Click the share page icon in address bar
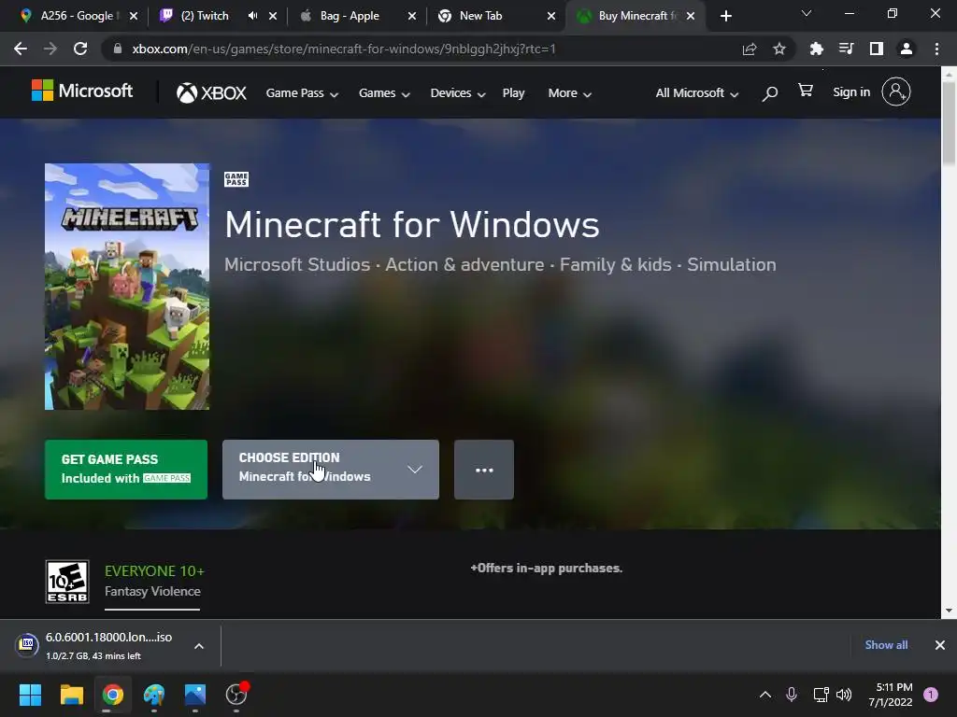Screen dimensions: 957x717 coord(750,49)
